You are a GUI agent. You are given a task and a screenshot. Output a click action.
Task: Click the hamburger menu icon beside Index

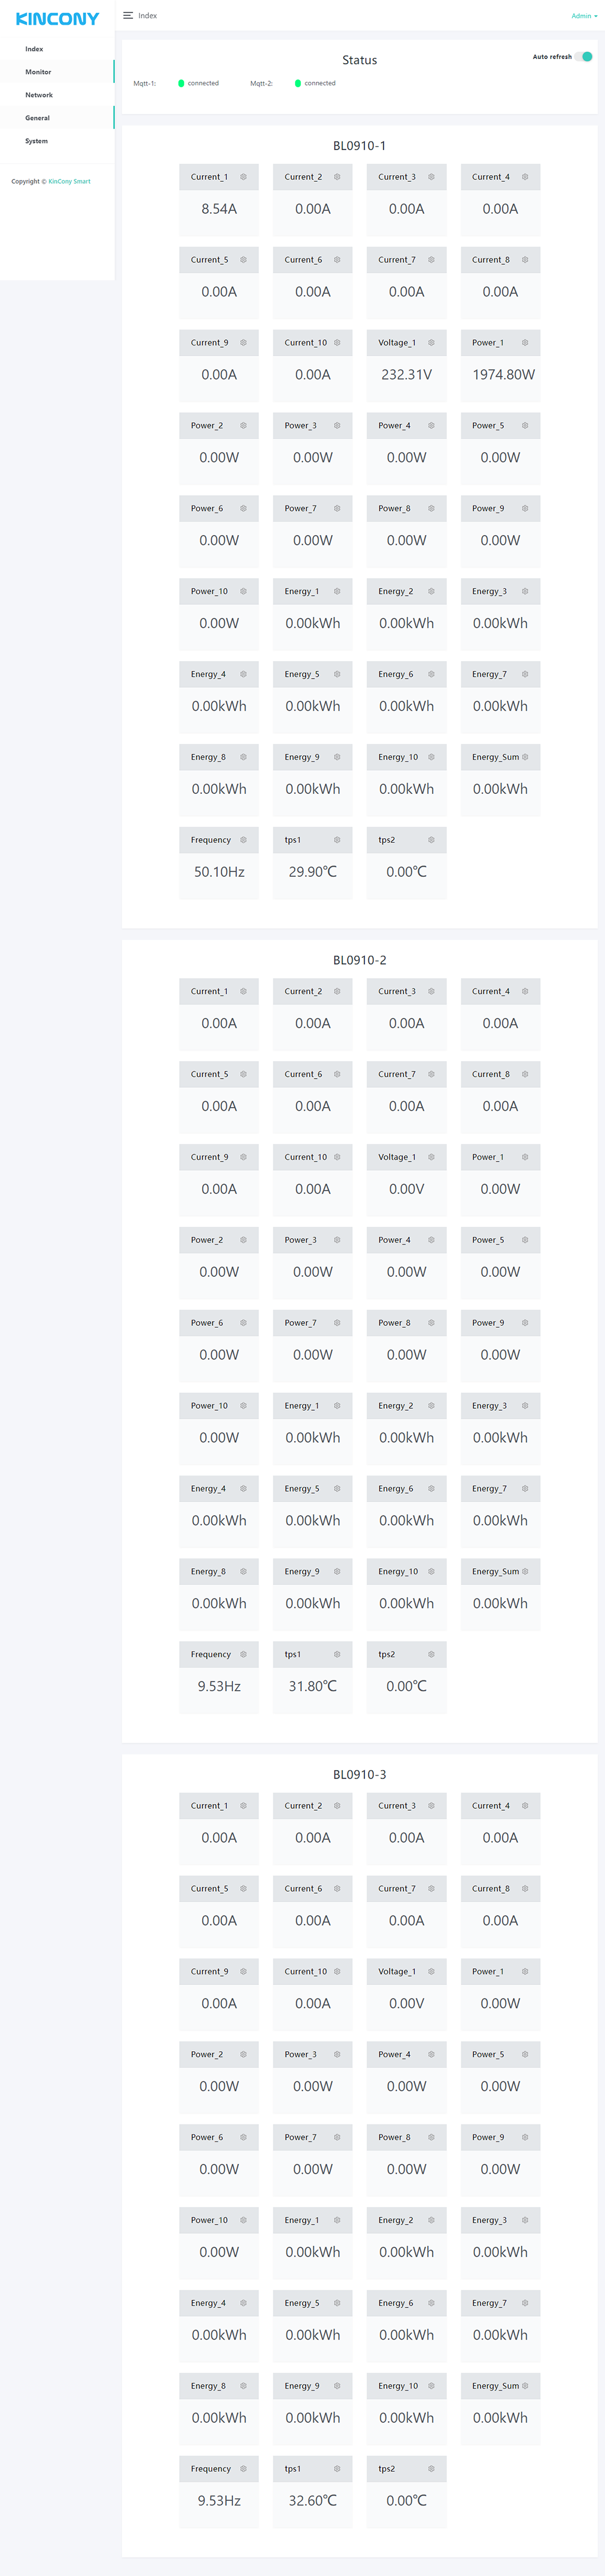[128, 16]
